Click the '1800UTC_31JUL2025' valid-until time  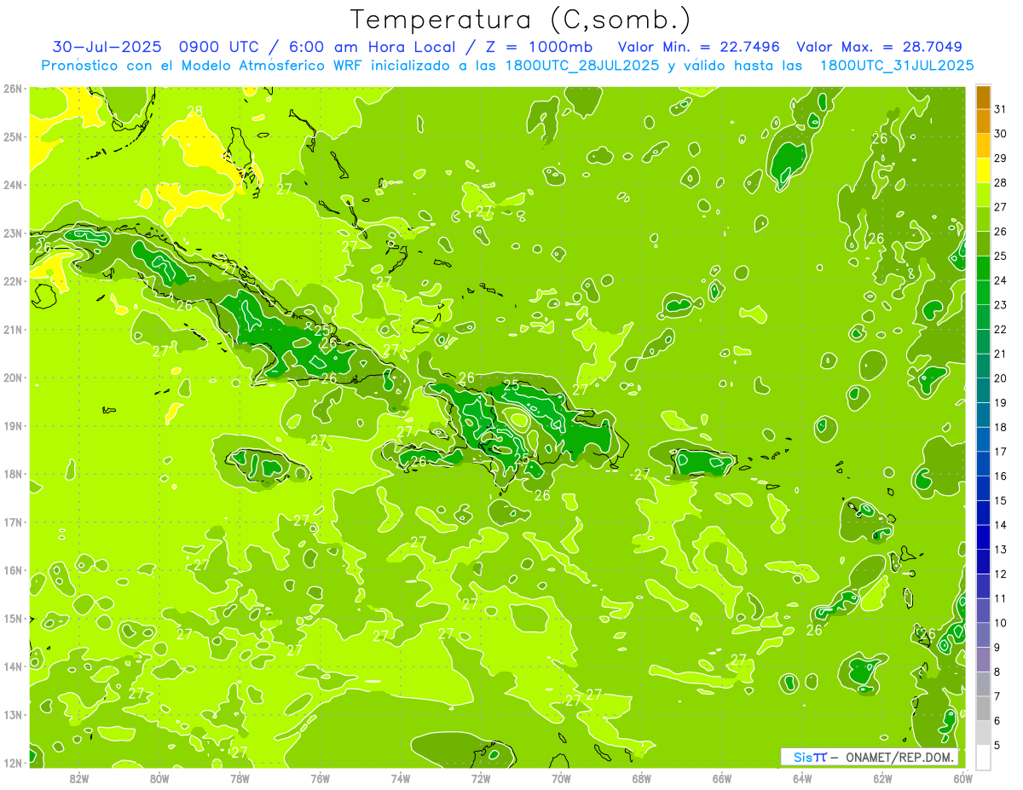[x=897, y=66]
